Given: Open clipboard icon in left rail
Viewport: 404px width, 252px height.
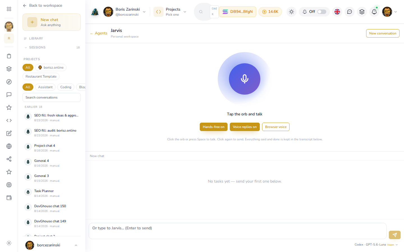Looking at the screenshot, I should coord(9,56).
